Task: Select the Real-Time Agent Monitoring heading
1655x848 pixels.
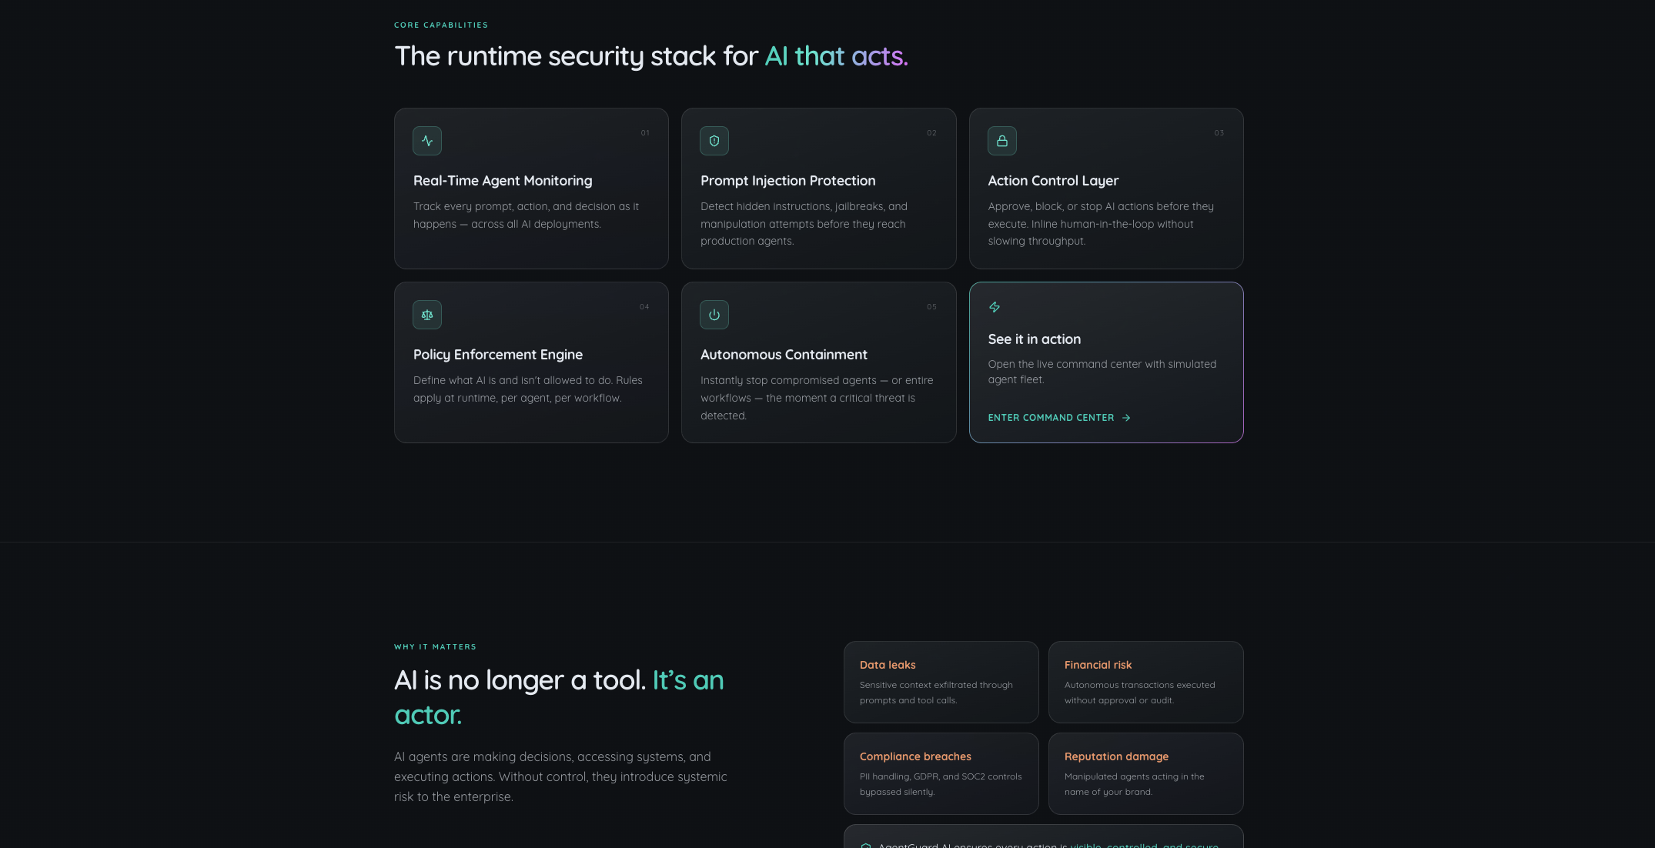Action: click(x=503, y=181)
